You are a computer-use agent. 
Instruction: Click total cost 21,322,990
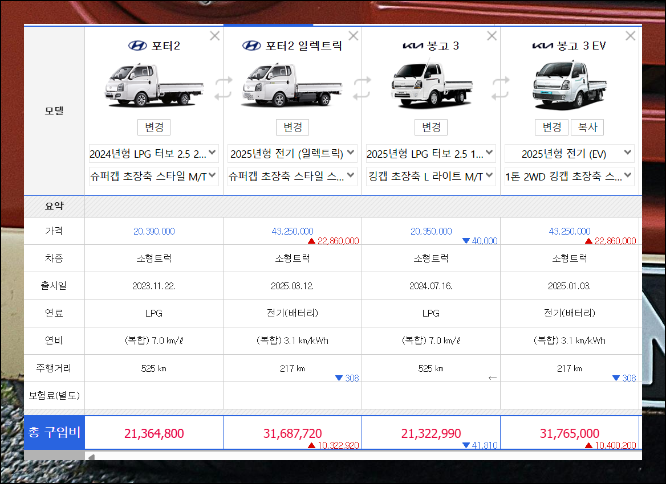(x=431, y=433)
